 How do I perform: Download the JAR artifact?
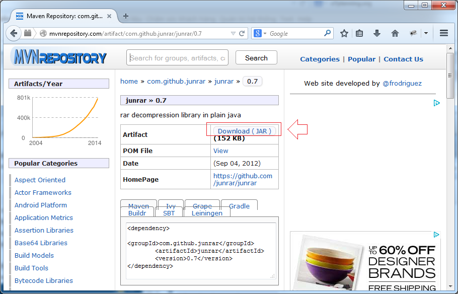click(x=245, y=131)
